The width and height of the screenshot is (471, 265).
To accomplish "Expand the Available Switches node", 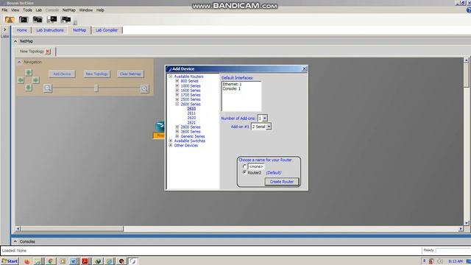I will pos(171,141).
